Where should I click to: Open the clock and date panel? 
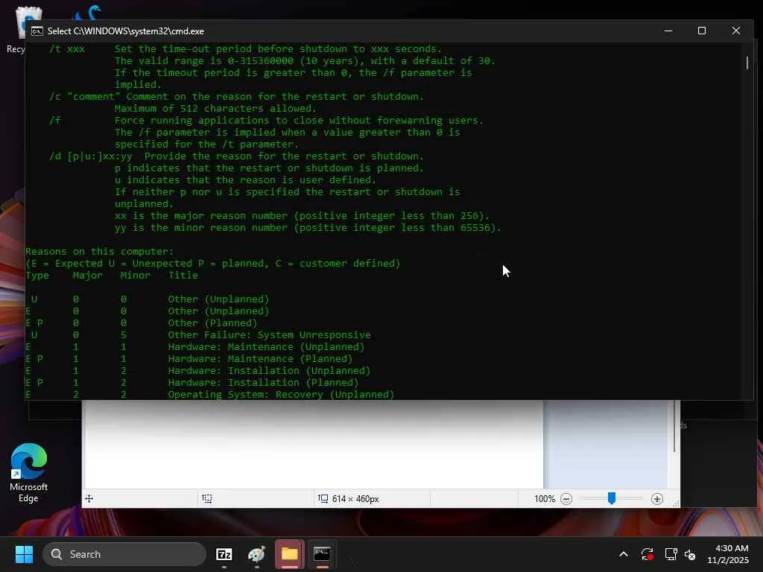[728, 554]
